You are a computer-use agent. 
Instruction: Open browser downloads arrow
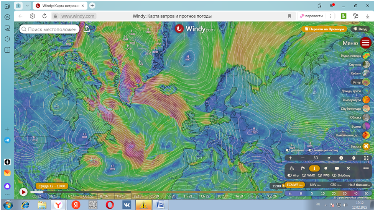[368, 16]
